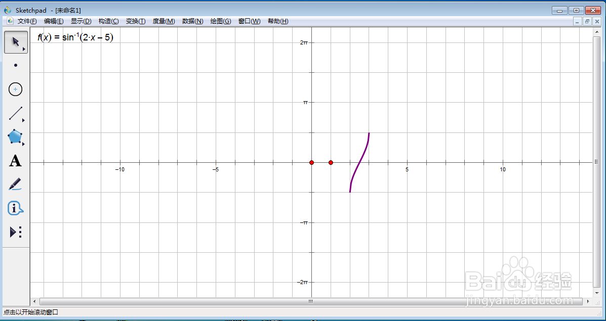
Task: Open the 度量(M) menu
Action: pos(164,21)
